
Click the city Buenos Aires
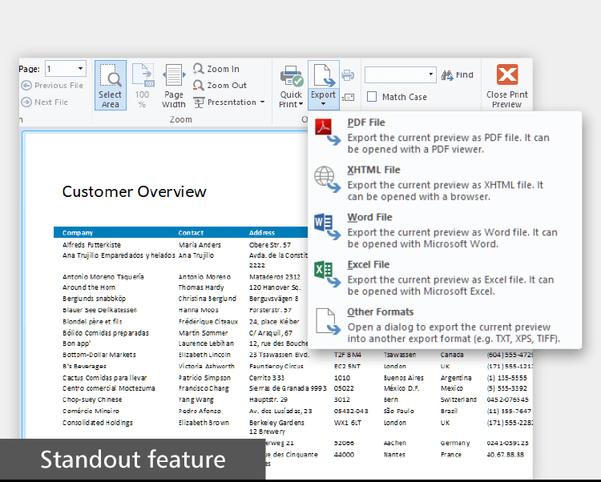pyautogui.click(x=404, y=378)
